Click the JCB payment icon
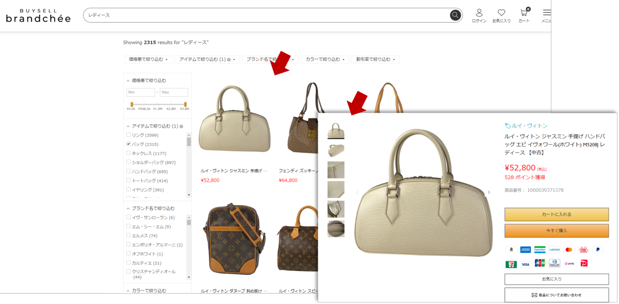The height and width of the screenshot is (304, 619). coord(540,263)
